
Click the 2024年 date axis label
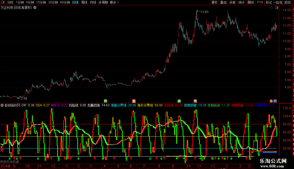pos(5,166)
